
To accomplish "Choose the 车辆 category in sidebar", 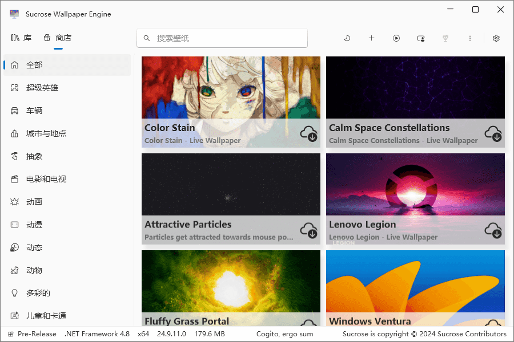I will 34,111.
